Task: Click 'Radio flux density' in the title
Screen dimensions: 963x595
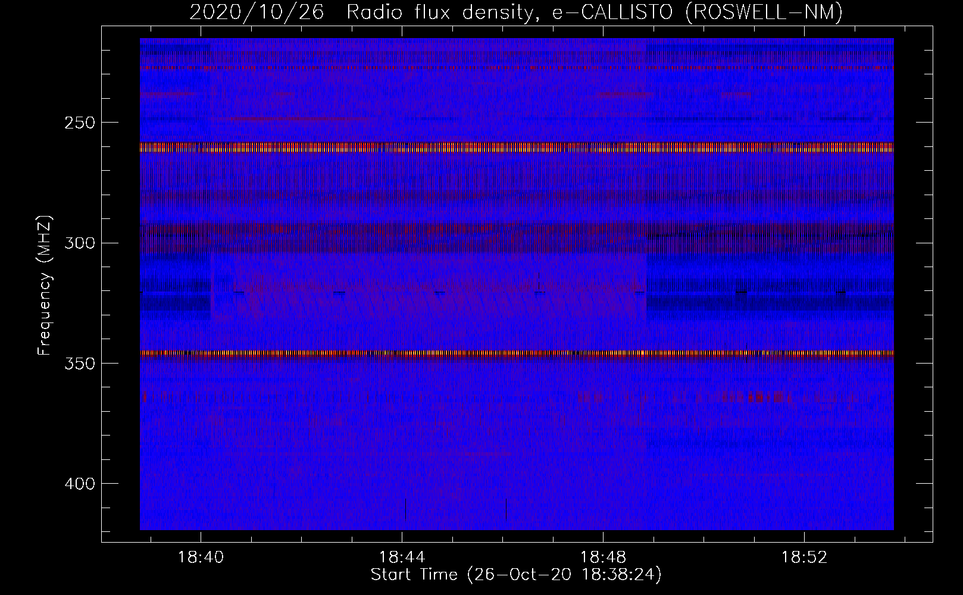Action: tap(439, 11)
